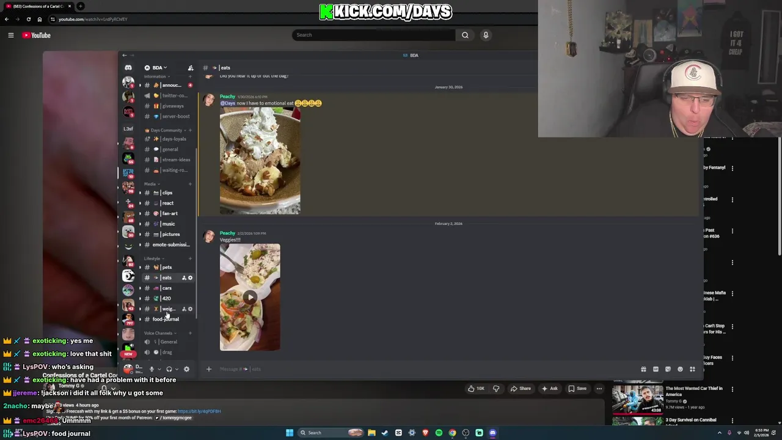Reload the browser page
Image resolution: width=782 pixels, height=440 pixels.
pyautogui.click(x=28, y=19)
